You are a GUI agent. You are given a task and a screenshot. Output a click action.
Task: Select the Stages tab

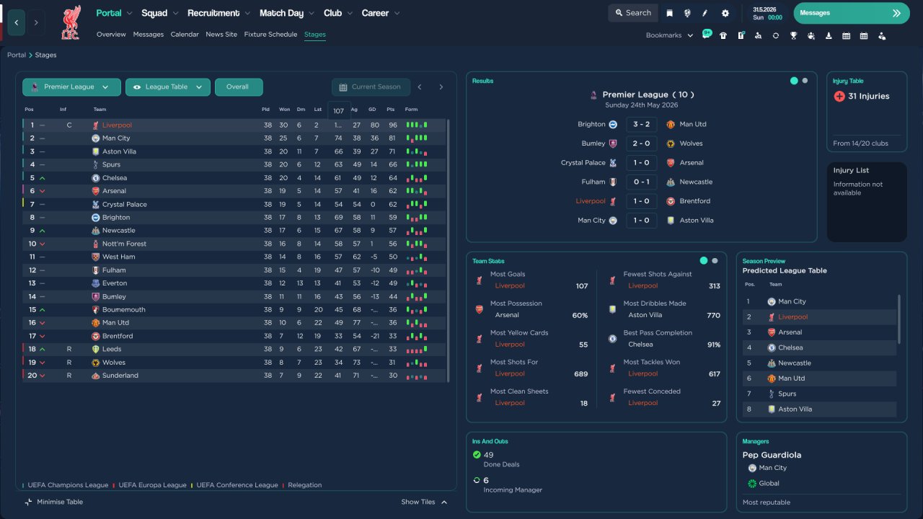tap(315, 35)
